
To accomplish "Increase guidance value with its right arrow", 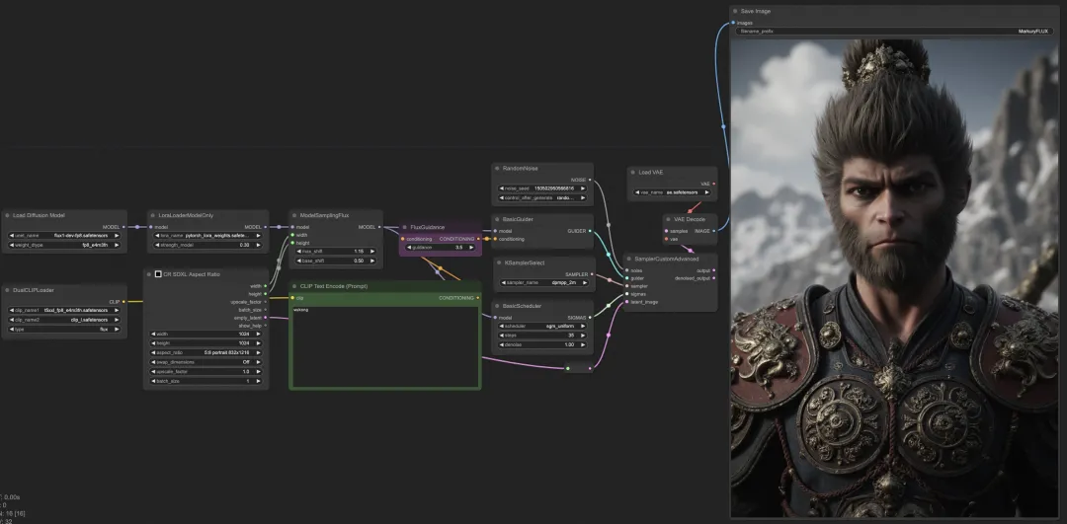I will point(473,248).
